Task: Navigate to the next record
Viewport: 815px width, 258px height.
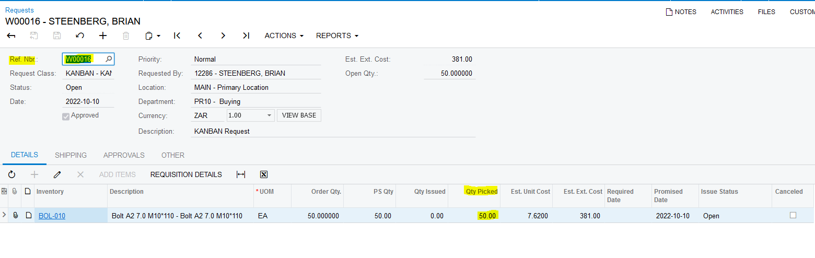Action: [x=223, y=36]
